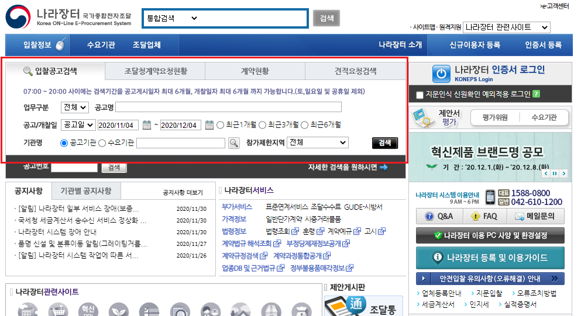Click the 검색 button next to 공고번호
The width and height of the screenshot is (581, 316).
[x=114, y=167]
